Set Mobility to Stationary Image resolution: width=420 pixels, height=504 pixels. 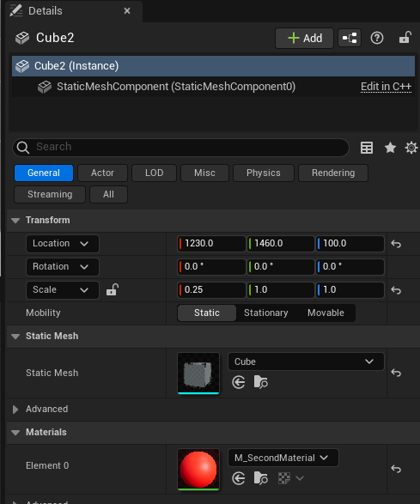tap(266, 313)
